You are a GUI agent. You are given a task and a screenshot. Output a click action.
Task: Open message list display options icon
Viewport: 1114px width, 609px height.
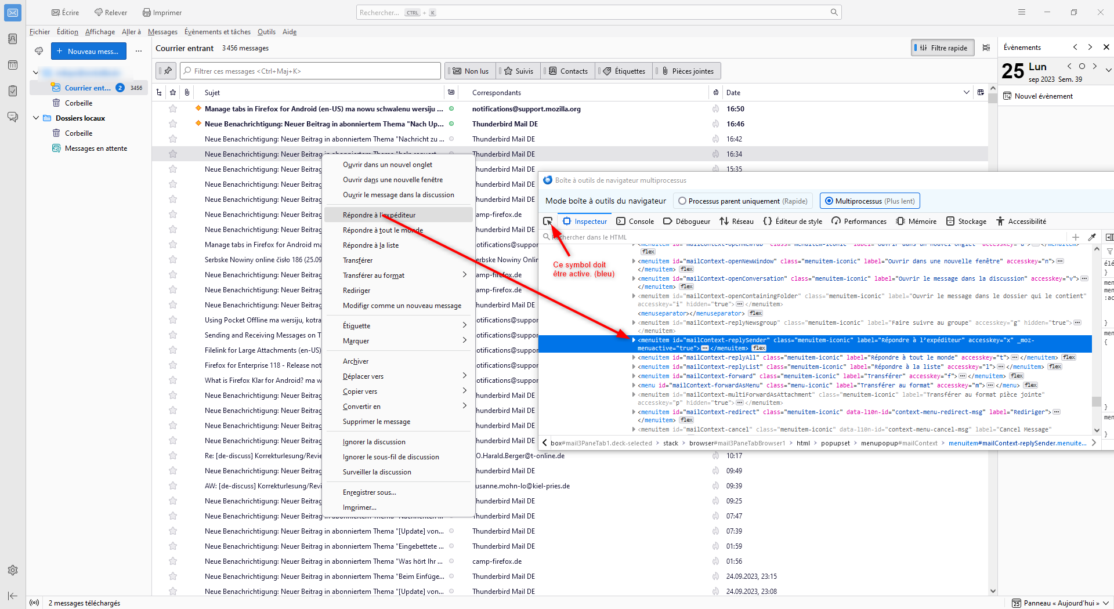tap(986, 48)
